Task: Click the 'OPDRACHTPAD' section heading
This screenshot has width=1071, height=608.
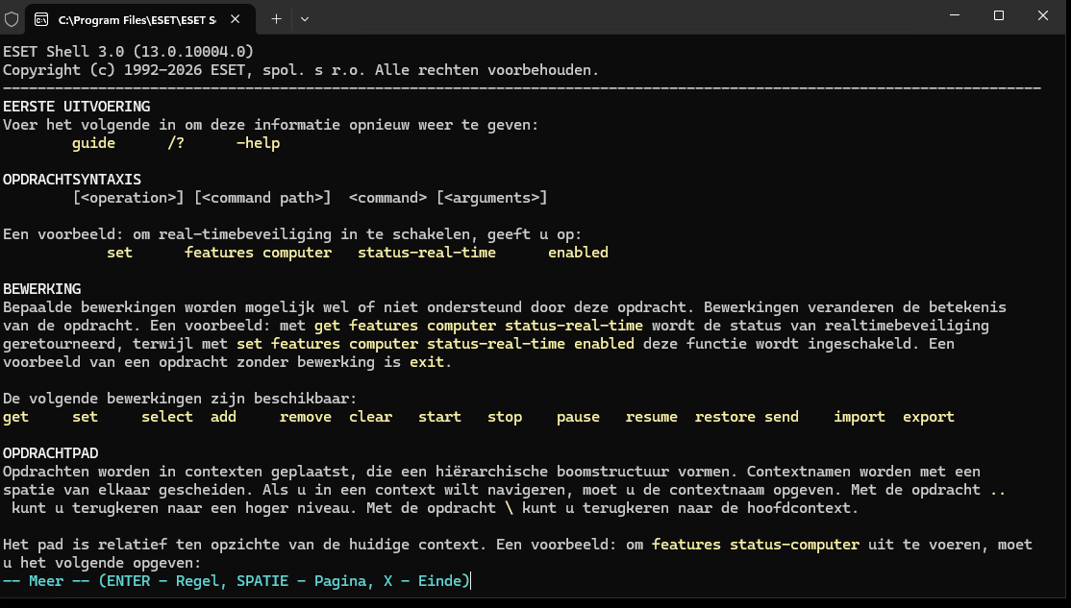Action: (x=51, y=453)
